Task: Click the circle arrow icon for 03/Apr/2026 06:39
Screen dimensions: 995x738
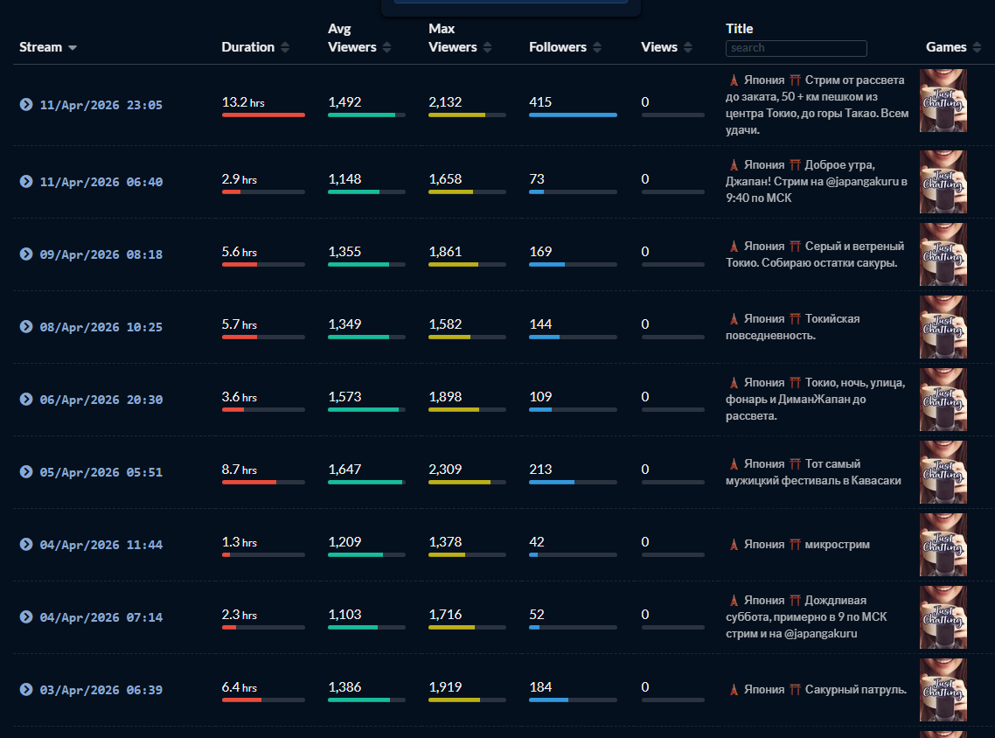Action: (x=26, y=690)
